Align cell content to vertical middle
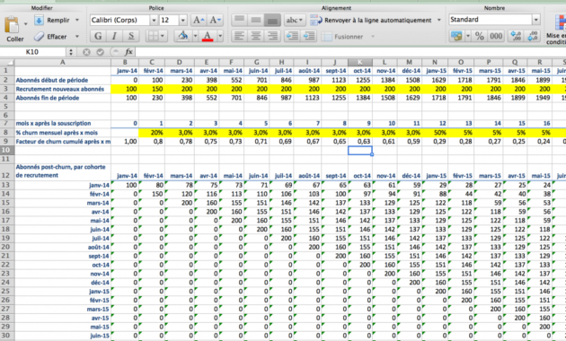Viewport: 566px width, 341px height. [256, 20]
